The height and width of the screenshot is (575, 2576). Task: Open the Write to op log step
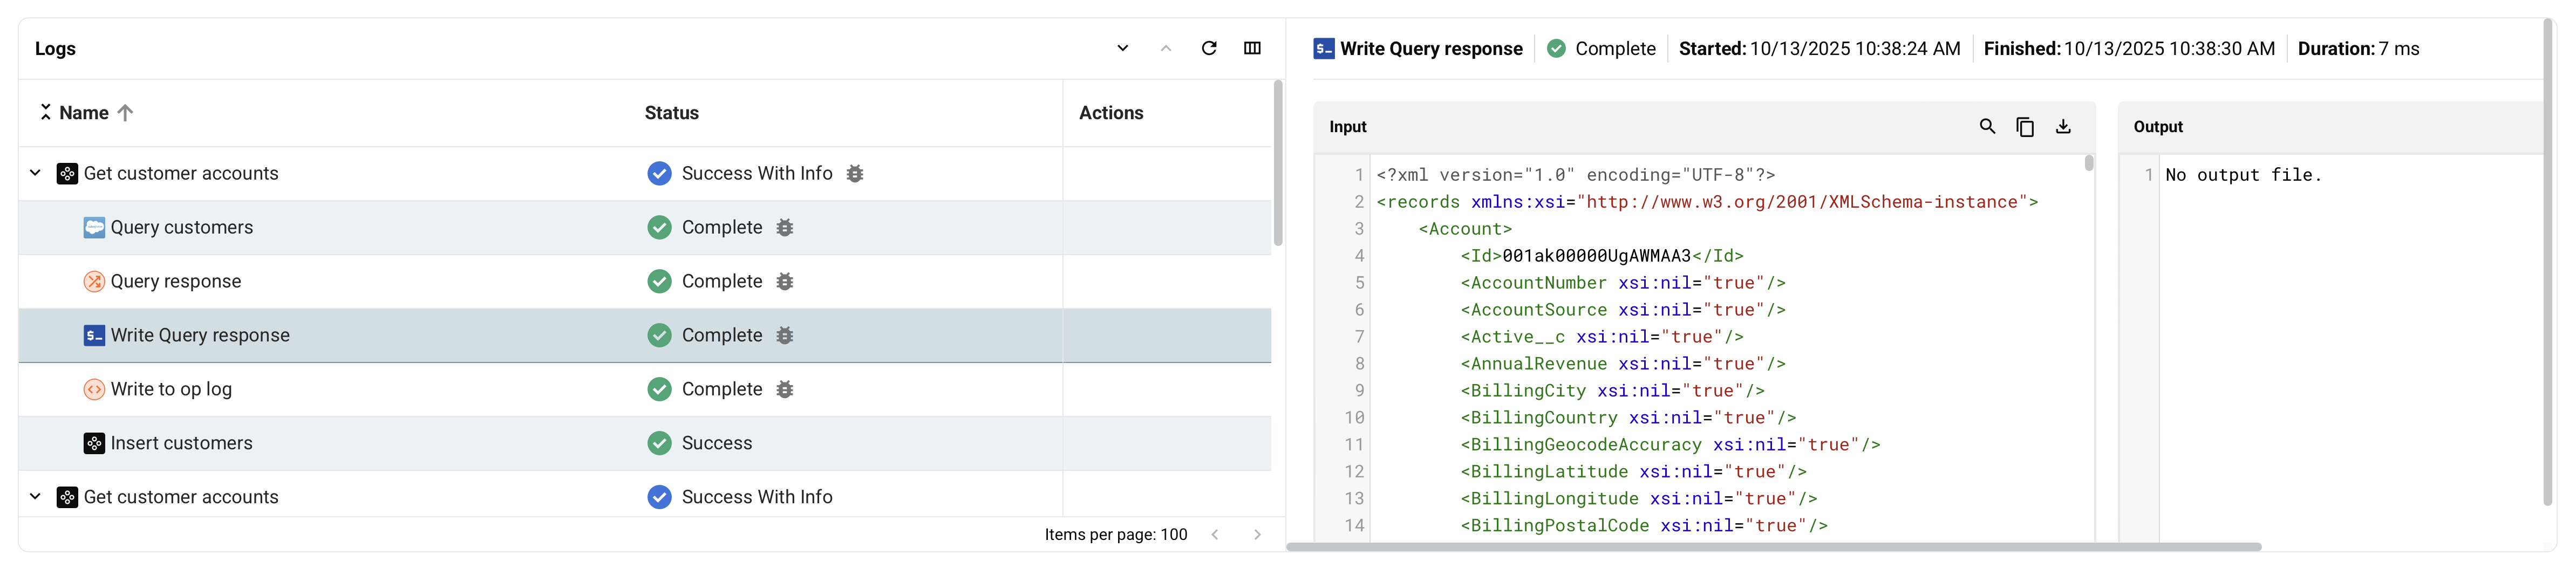coord(171,389)
